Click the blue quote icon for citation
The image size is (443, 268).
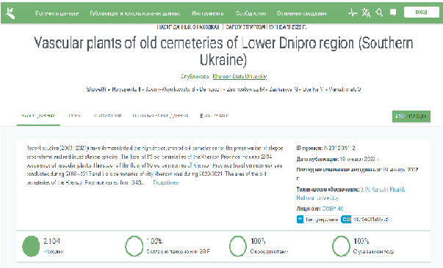pyautogui.click(x=300, y=219)
